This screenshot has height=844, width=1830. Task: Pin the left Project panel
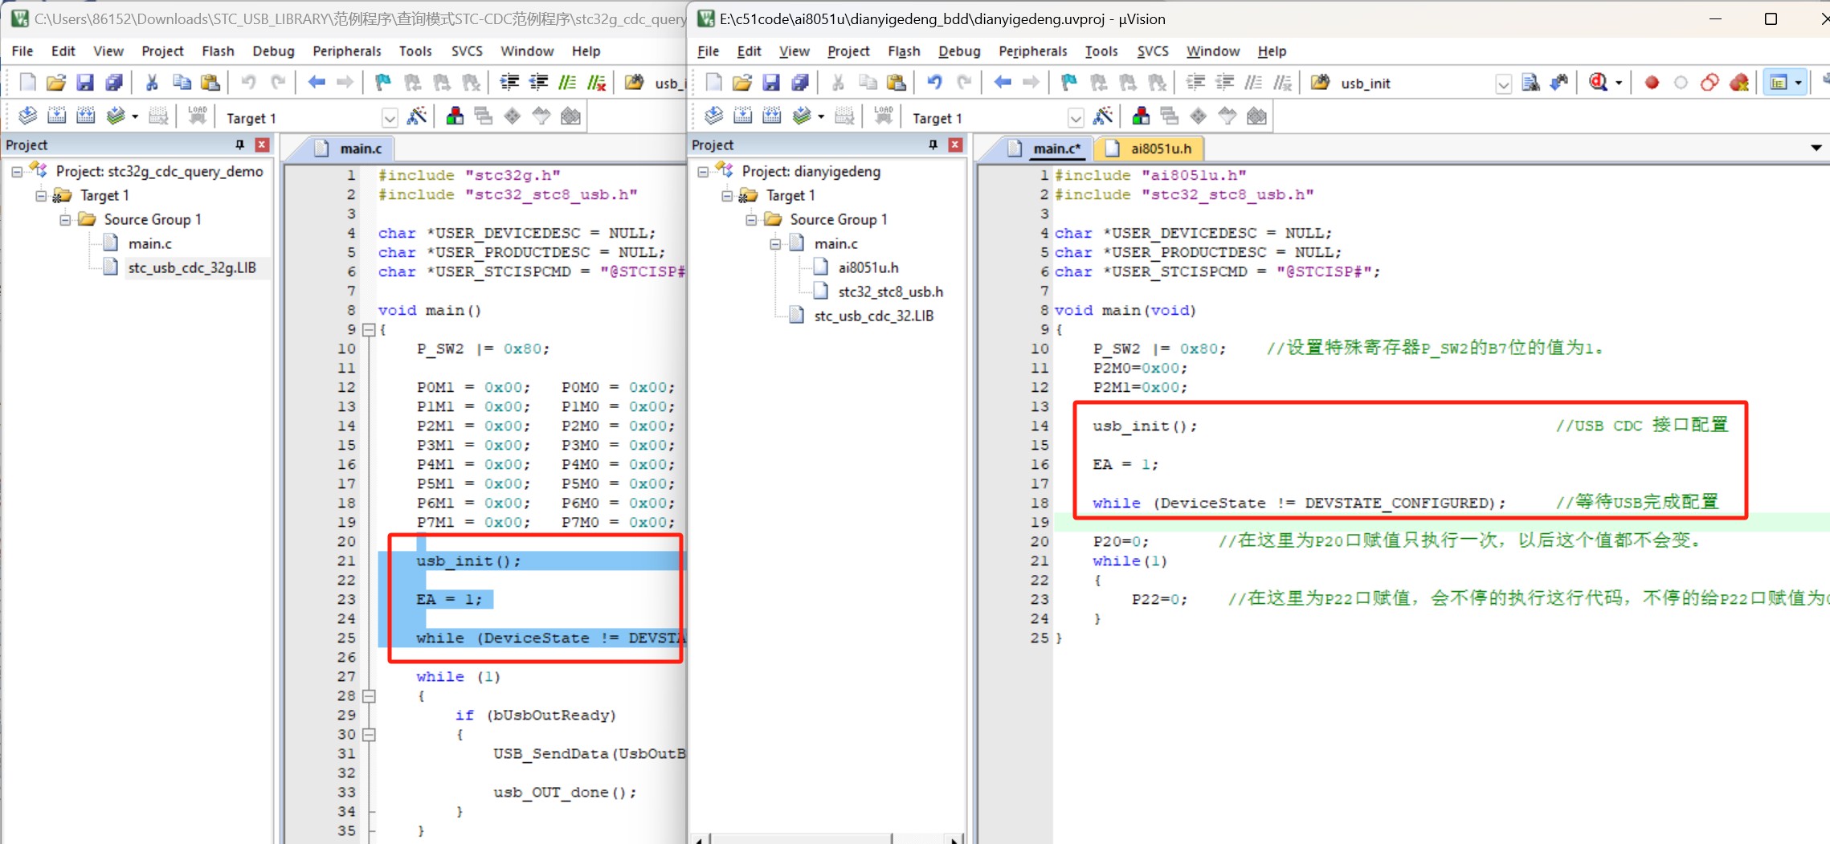click(x=239, y=145)
